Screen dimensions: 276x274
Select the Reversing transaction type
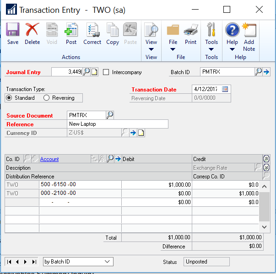pos(46,98)
